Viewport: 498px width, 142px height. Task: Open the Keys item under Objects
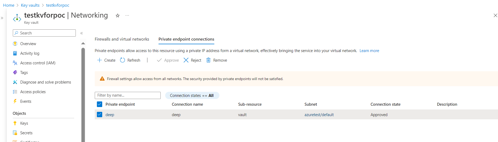(24, 123)
